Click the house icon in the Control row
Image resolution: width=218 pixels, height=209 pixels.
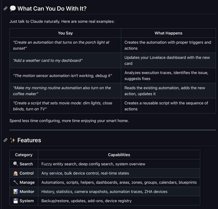click(x=16, y=173)
